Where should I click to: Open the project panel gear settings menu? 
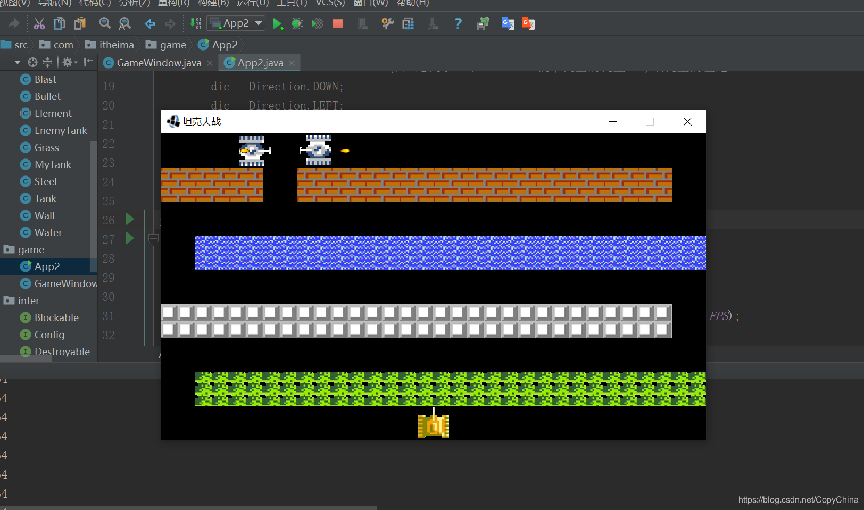[x=69, y=62]
